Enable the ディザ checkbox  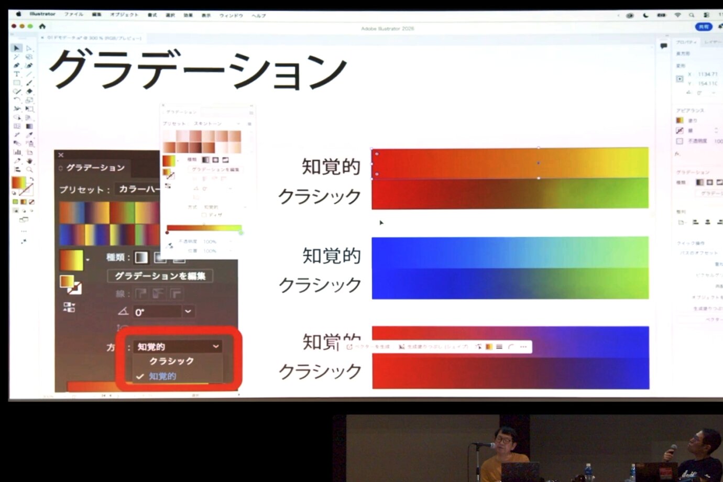pos(204,214)
